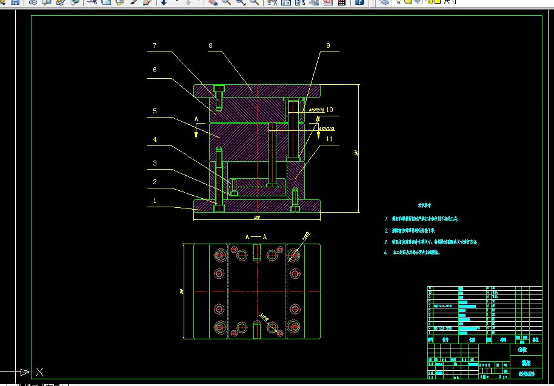Click the 3D DWF globe icon
The image size is (554, 386).
click(x=74, y=2)
